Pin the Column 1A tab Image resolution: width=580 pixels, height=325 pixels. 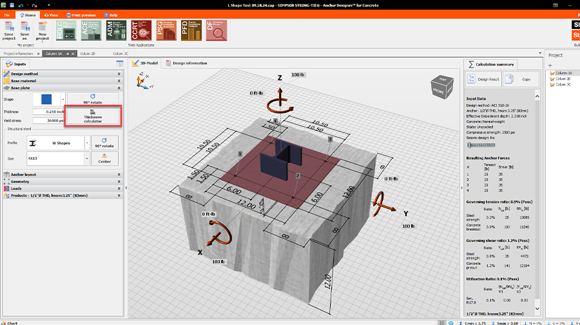click(68, 54)
